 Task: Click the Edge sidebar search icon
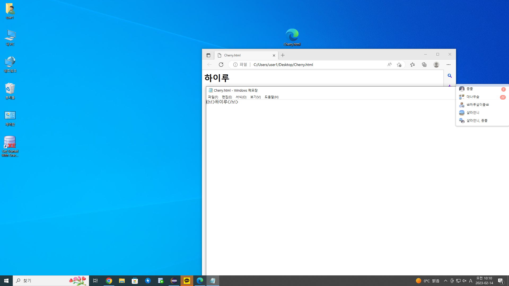pyautogui.click(x=450, y=76)
